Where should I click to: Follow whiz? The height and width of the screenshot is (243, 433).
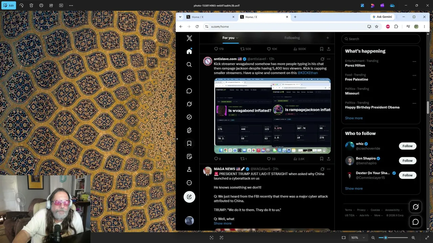(x=408, y=146)
